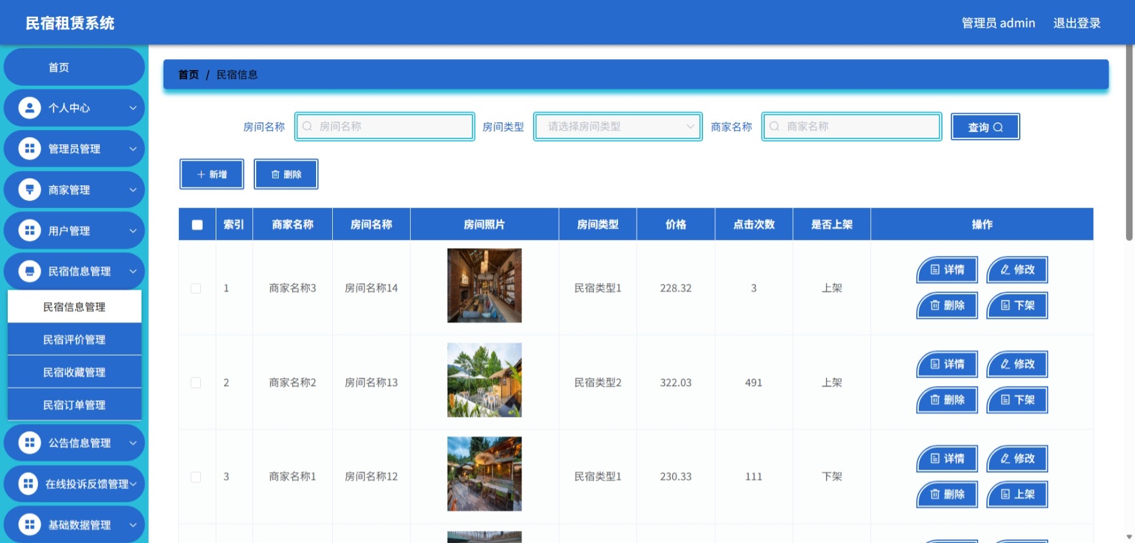The width and height of the screenshot is (1135, 543).
Task: Click 下架 icon for 房间名称14
Action: coord(1005,305)
